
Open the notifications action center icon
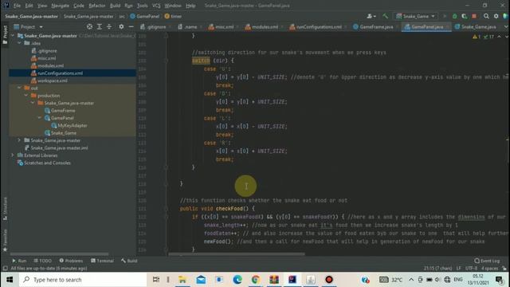500,280
